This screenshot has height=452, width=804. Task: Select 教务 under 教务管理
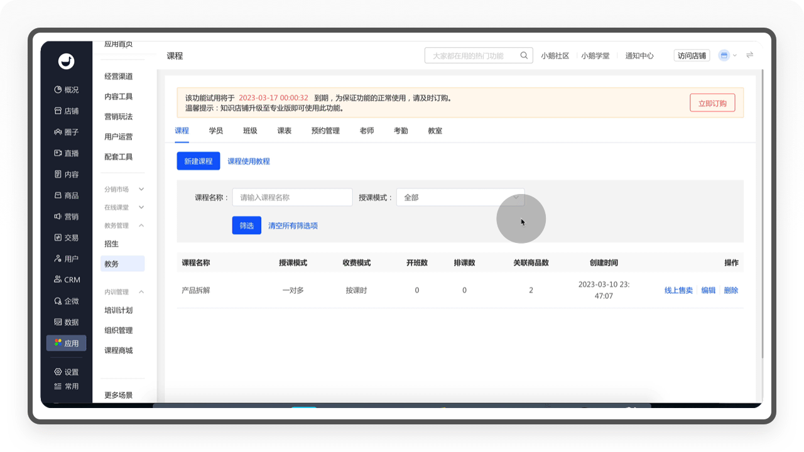[122, 264]
